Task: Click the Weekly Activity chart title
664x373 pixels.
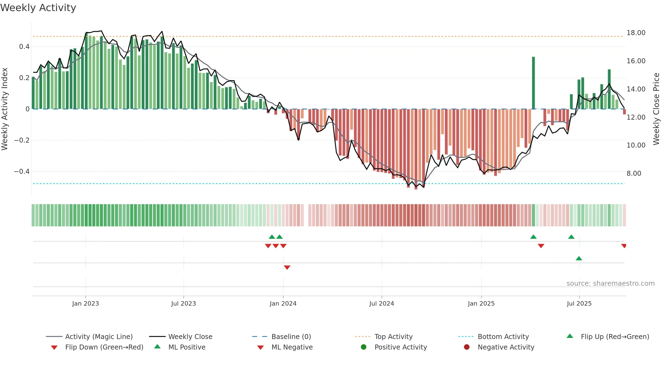Action: click(x=38, y=8)
